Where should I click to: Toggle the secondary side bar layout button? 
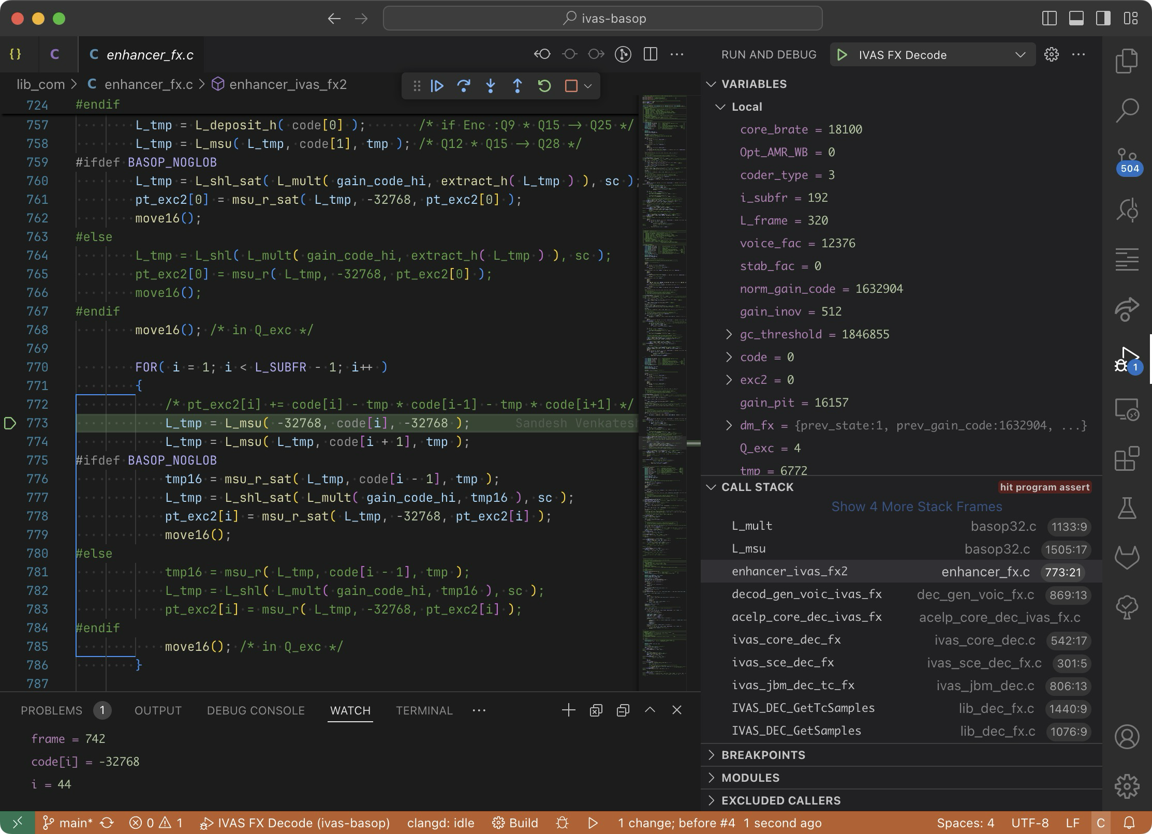(1103, 19)
